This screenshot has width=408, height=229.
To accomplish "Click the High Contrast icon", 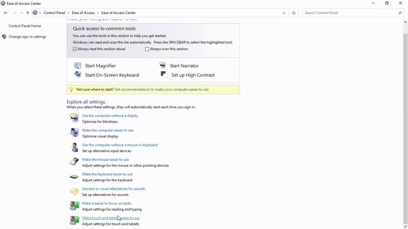I will (x=163, y=74).
